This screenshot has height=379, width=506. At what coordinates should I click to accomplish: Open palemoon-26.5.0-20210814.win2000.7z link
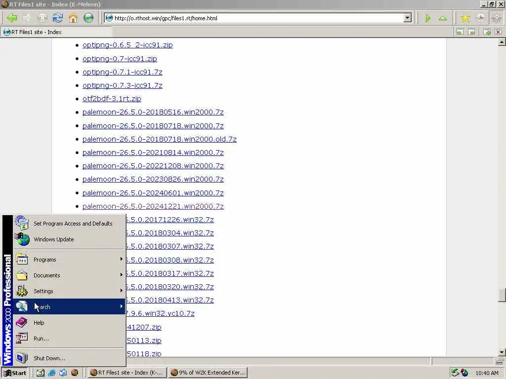tap(153, 152)
